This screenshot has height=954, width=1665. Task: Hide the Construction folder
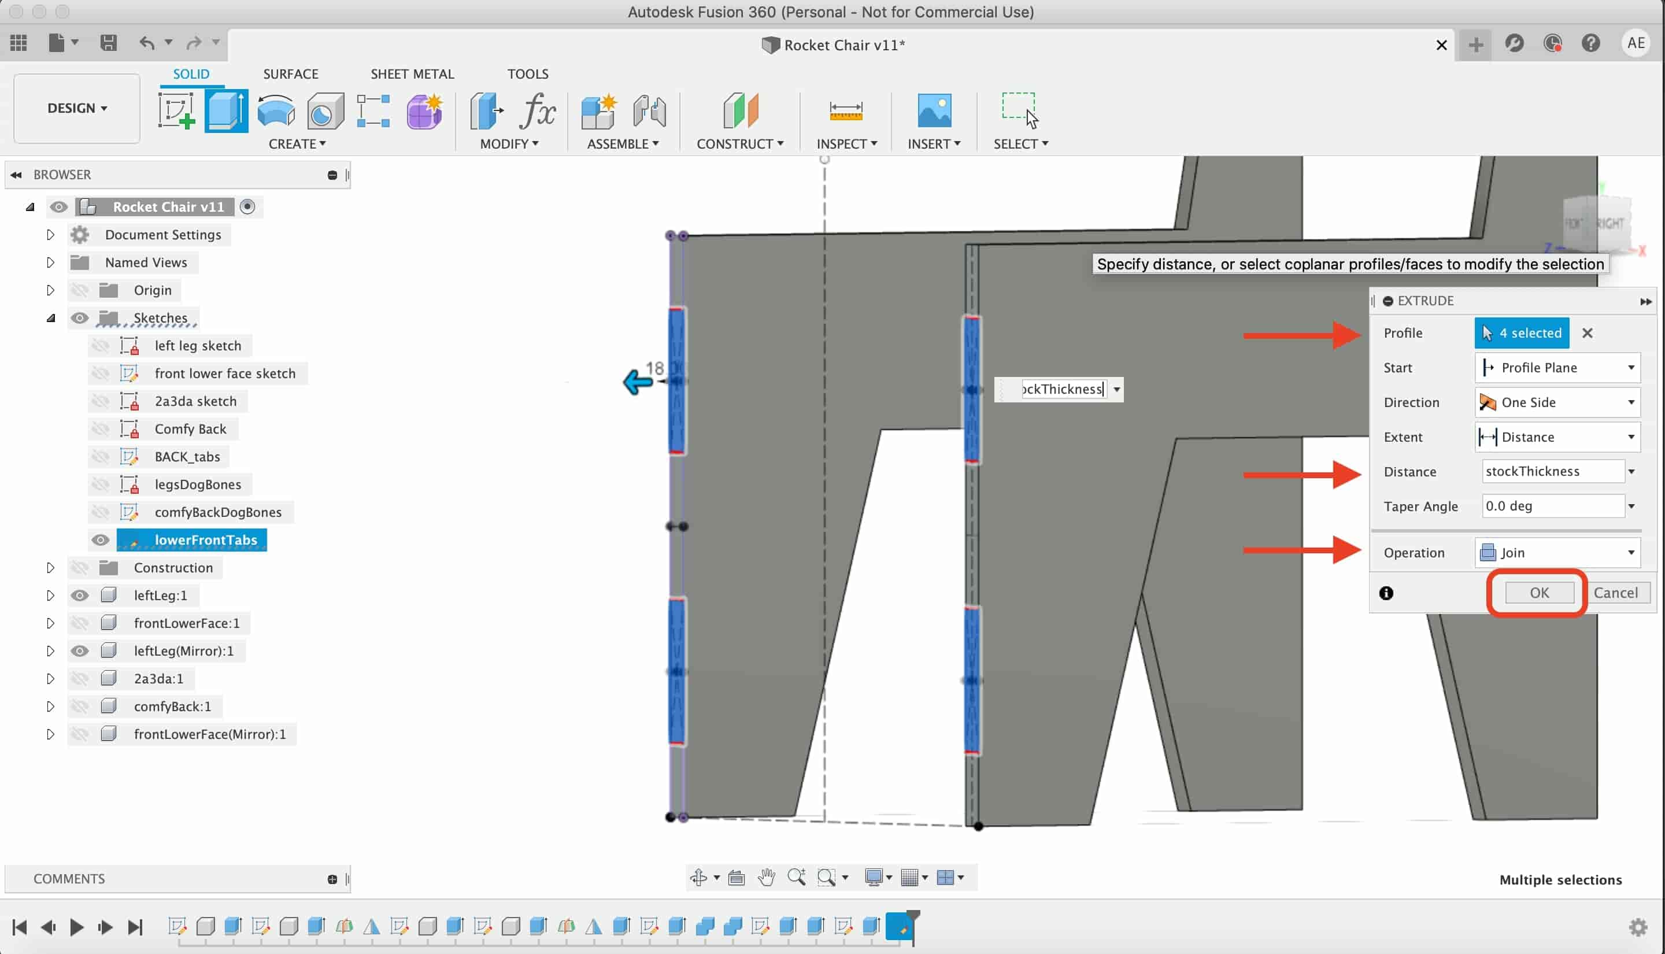tap(79, 567)
